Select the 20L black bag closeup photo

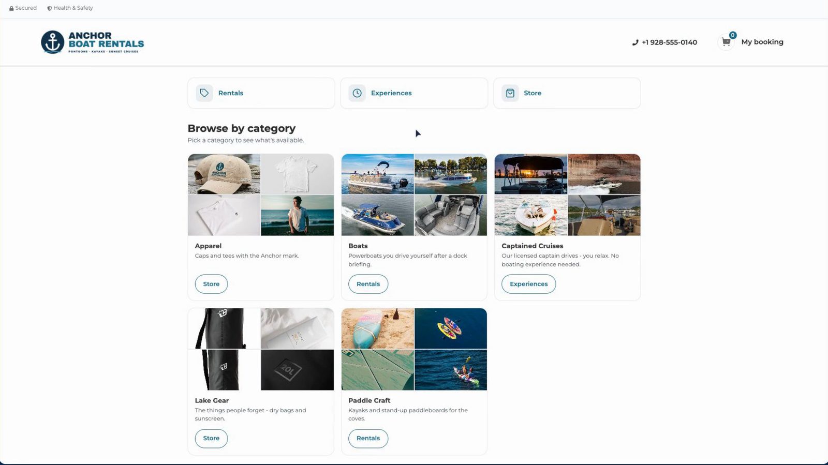(x=298, y=370)
